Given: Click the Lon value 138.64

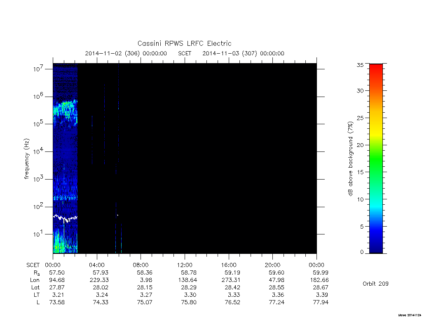Looking at the screenshot, I should tap(188, 280).
